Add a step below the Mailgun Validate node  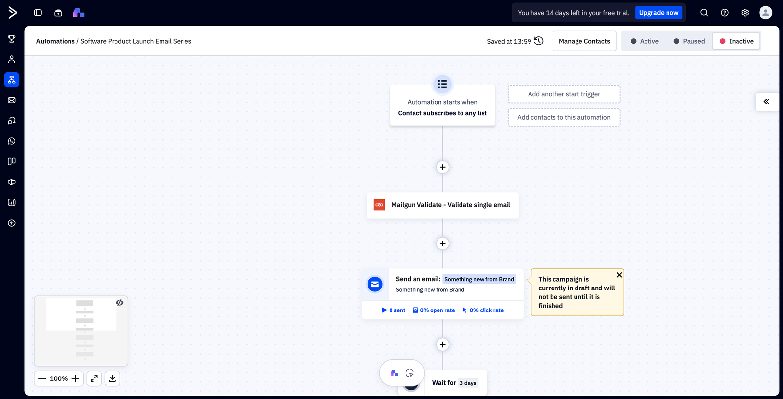[443, 244]
